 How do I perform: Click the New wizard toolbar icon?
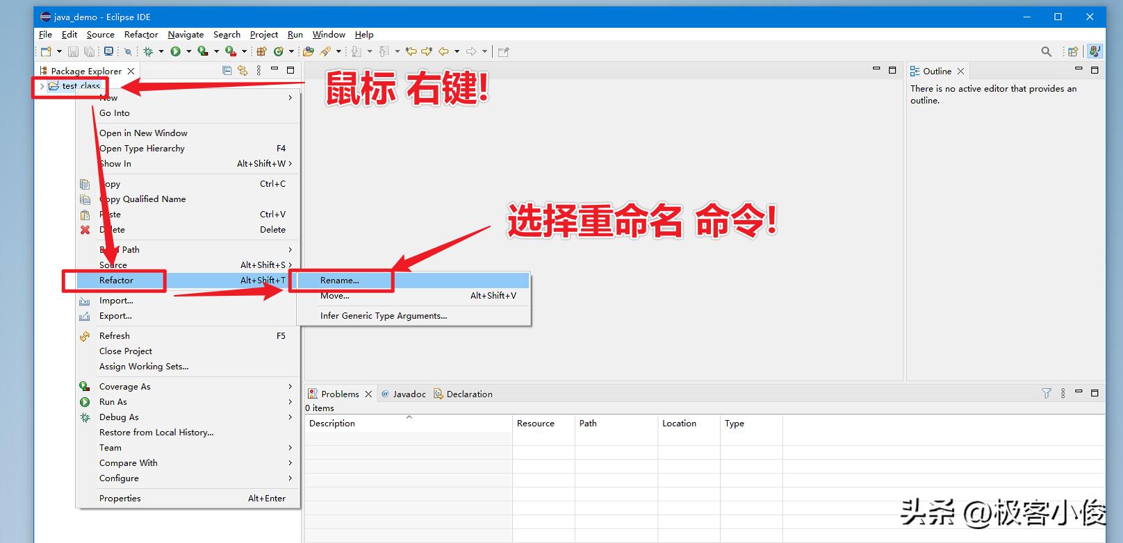coord(46,51)
